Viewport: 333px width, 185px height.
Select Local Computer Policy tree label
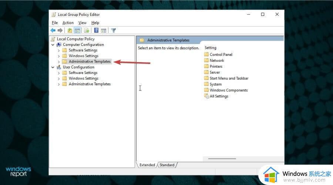[x=76, y=39]
